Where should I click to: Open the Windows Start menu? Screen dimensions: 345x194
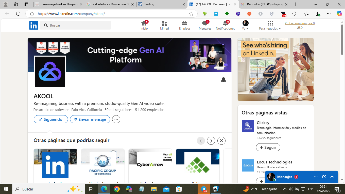(6, 189)
